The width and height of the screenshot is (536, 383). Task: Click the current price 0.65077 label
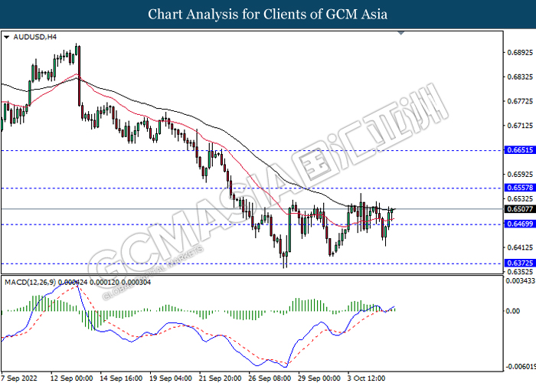coord(519,209)
